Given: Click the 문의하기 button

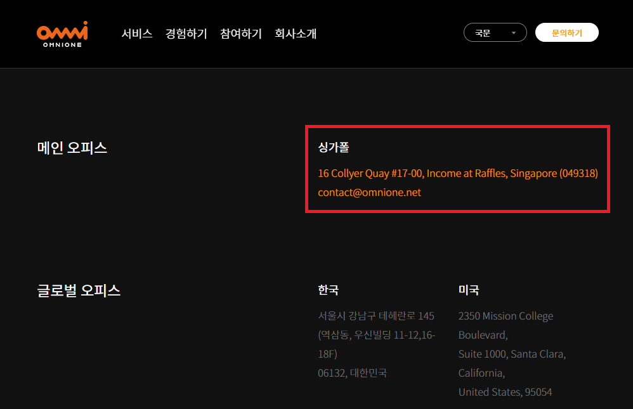Looking at the screenshot, I should point(567,32).
